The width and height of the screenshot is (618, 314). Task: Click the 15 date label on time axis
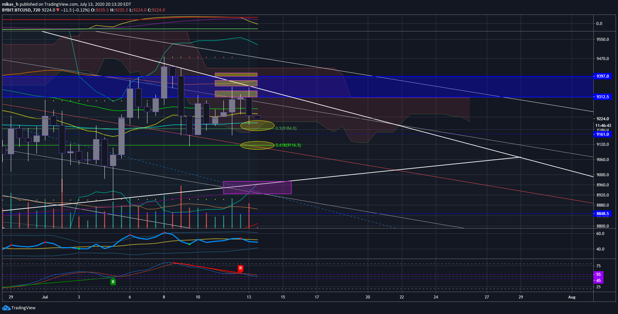point(283,297)
